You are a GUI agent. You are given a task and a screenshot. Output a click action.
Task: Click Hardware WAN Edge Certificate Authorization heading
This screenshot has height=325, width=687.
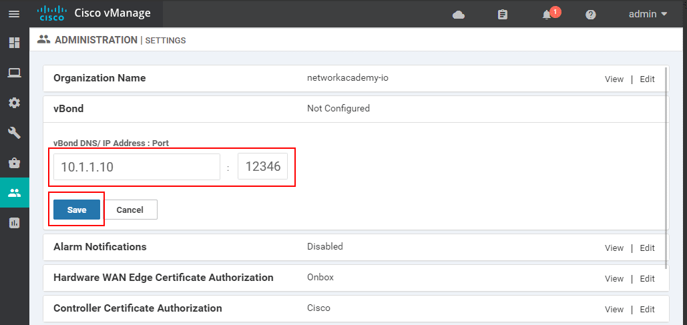point(164,277)
